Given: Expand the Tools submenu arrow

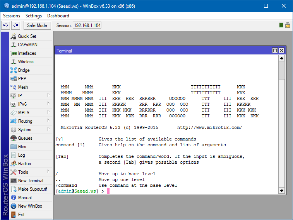Looking at the screenshot, I should 48,171.
